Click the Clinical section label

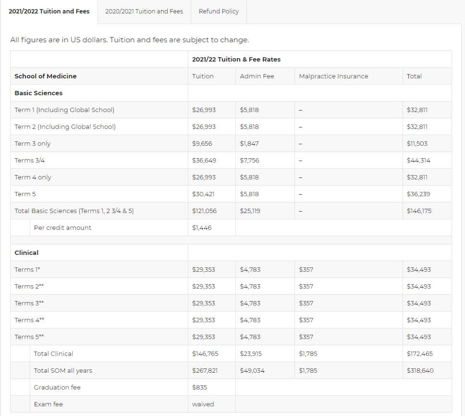(26, 252)
